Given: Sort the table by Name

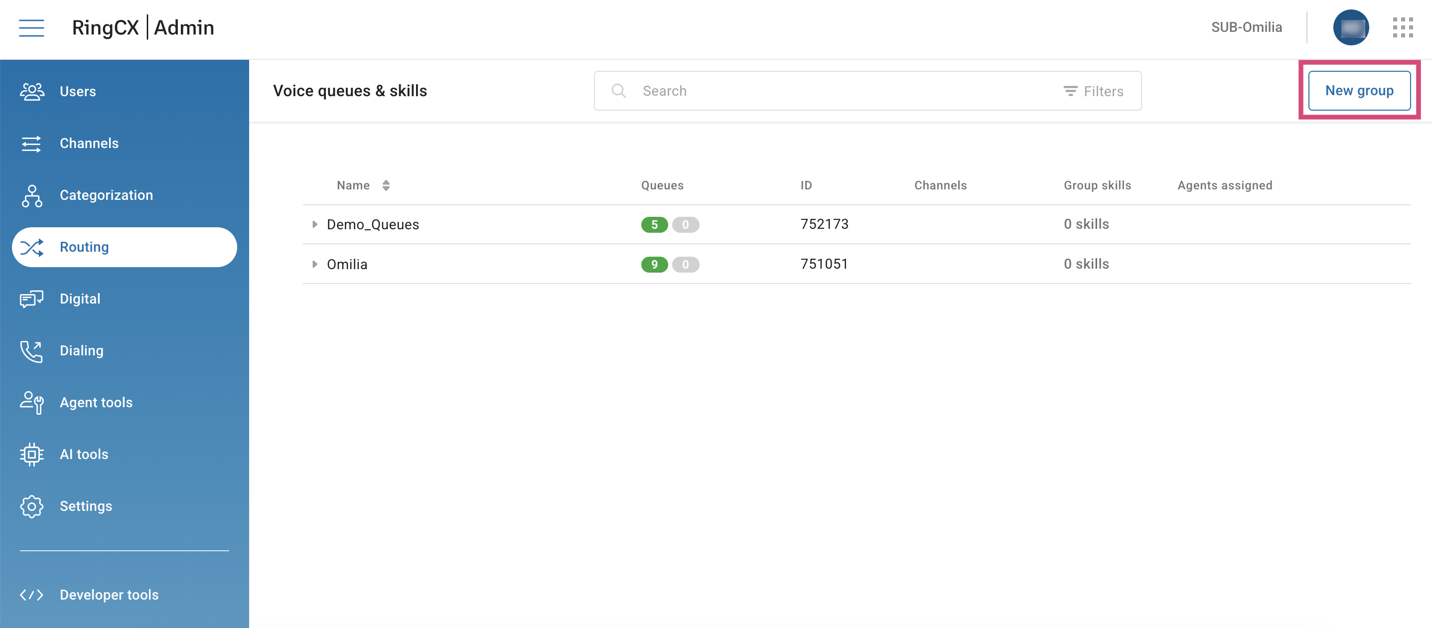Looking at the screenshot, I should 386,185.
